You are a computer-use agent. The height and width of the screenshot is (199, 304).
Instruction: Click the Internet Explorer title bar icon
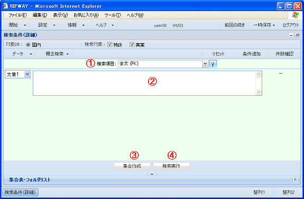pos(5,6)
